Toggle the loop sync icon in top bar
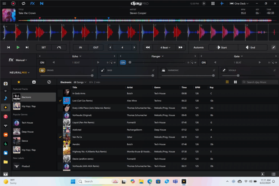Viewport: 279px width, 186px height. click(23, 4)
